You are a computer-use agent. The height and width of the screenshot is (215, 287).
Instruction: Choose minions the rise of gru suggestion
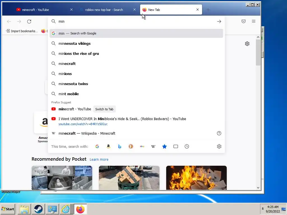pos(136,53)
